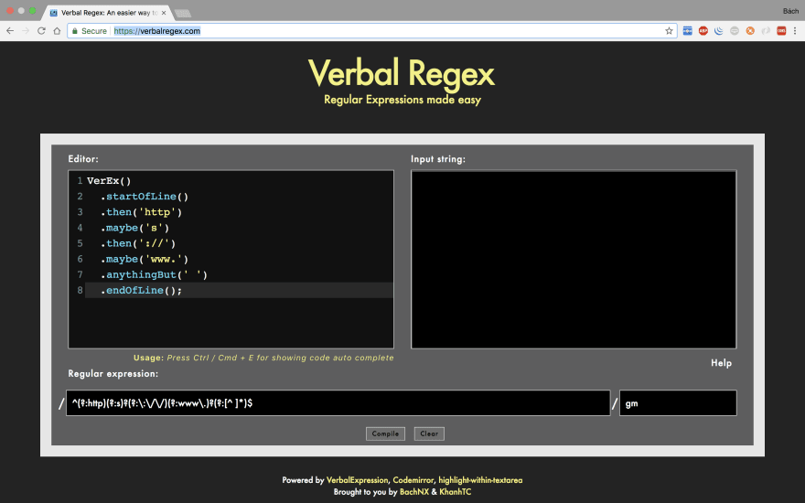The image size is (805, 503).
Task: Click inside the Input string text area
Action: tap(574, 259)
